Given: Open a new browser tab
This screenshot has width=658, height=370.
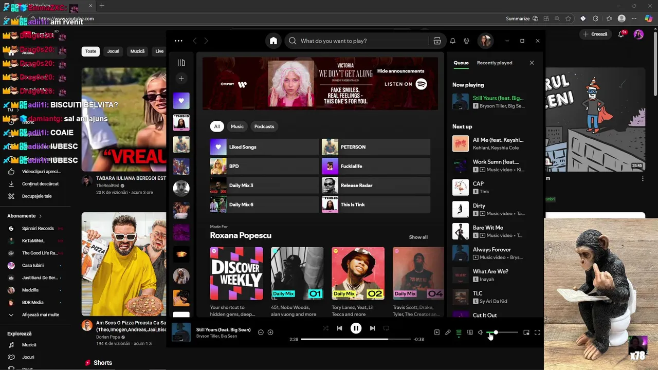Looking at the screenshot, I should coord(102,6).
